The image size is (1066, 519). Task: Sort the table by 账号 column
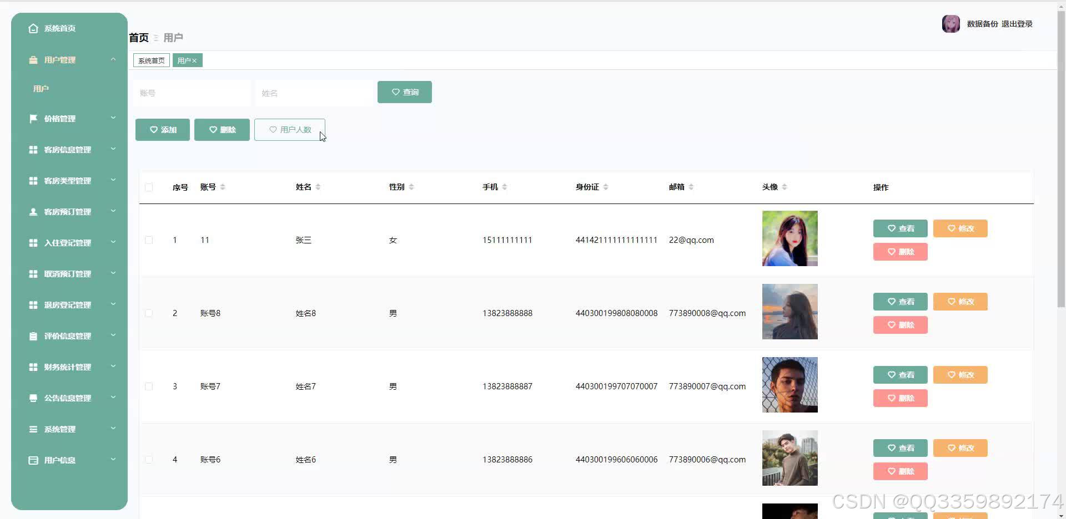pyautogui.click(x=223, y=187)
